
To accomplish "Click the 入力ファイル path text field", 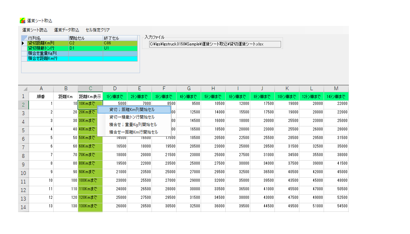I will (x=215, y=44).
